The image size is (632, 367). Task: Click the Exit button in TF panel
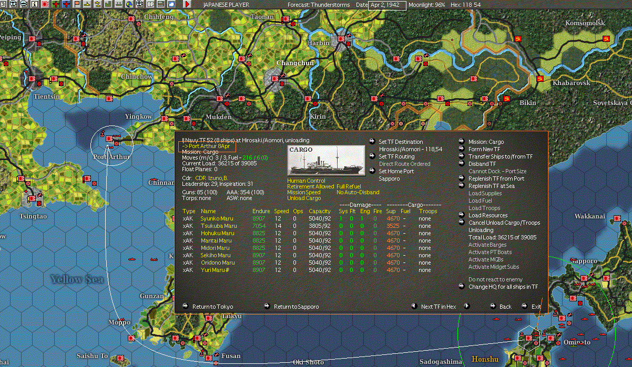(x=536, y=307)
